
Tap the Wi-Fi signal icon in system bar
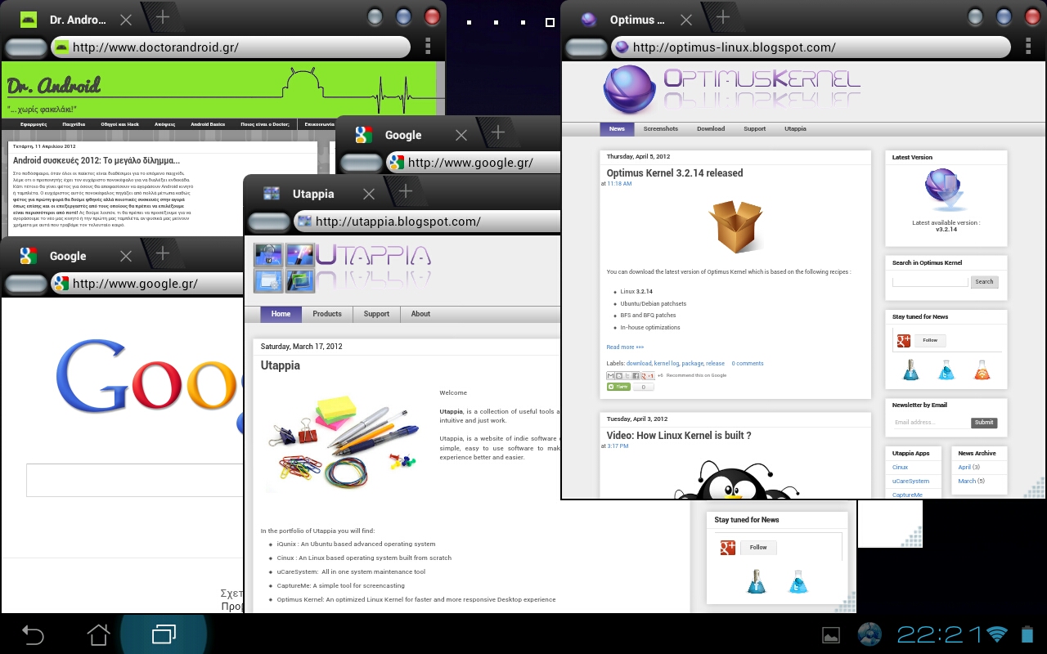[x=996, y=634]
